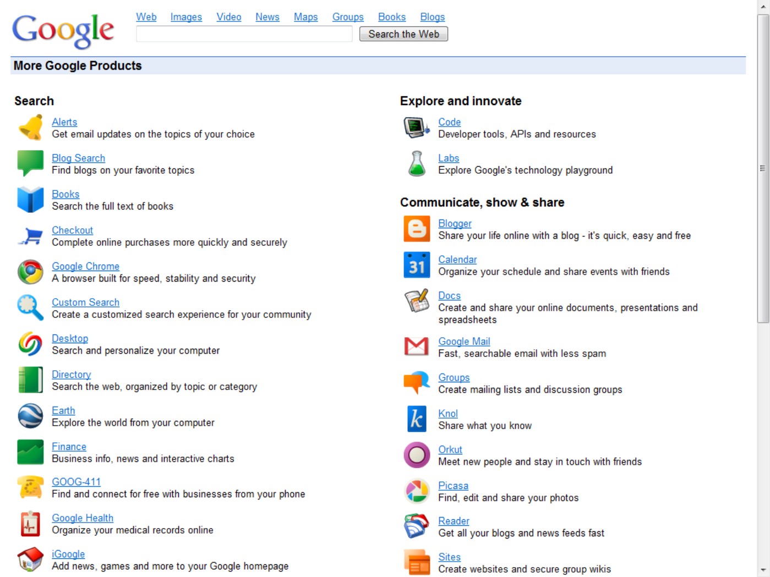Open the Web tab in top navigation
Screen dimensions: 770x577
146,17
